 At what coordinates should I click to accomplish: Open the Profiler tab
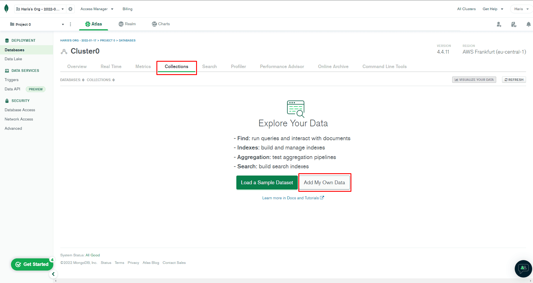pyautogui.click(x=238, y=67)
